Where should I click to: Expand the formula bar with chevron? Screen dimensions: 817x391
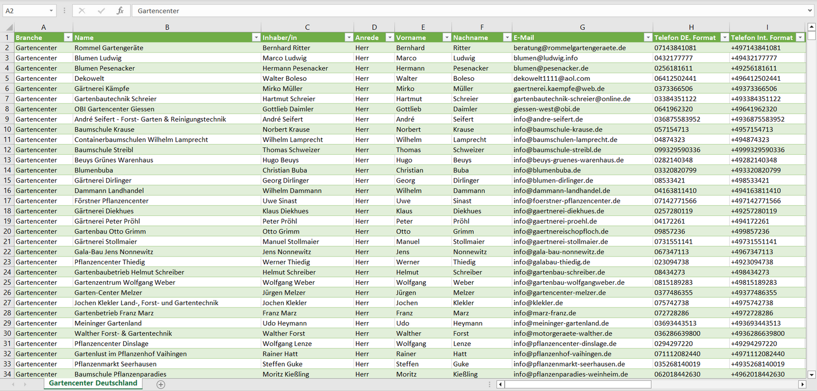pos(811,11)
